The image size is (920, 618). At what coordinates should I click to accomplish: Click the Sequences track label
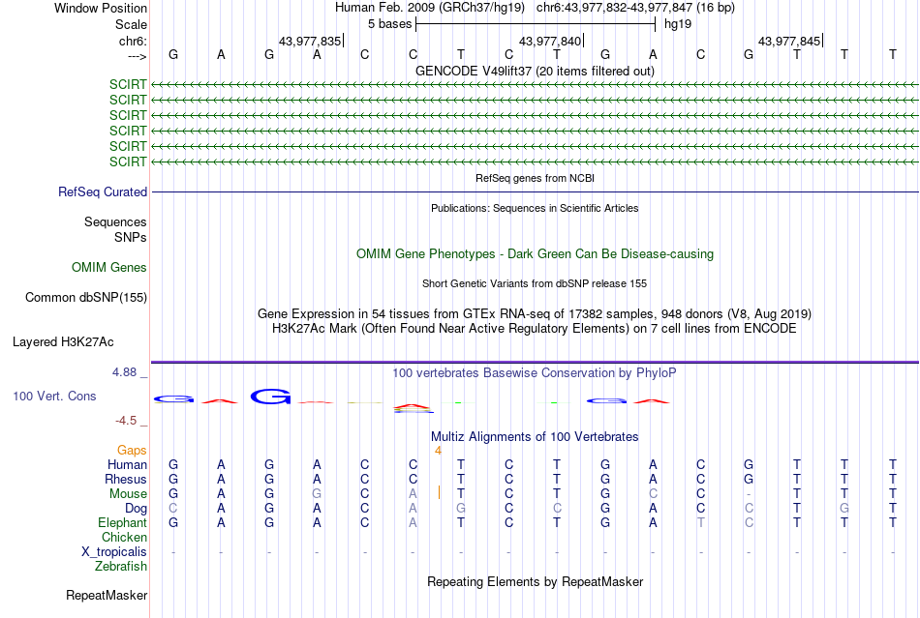(x=115, y=222)
